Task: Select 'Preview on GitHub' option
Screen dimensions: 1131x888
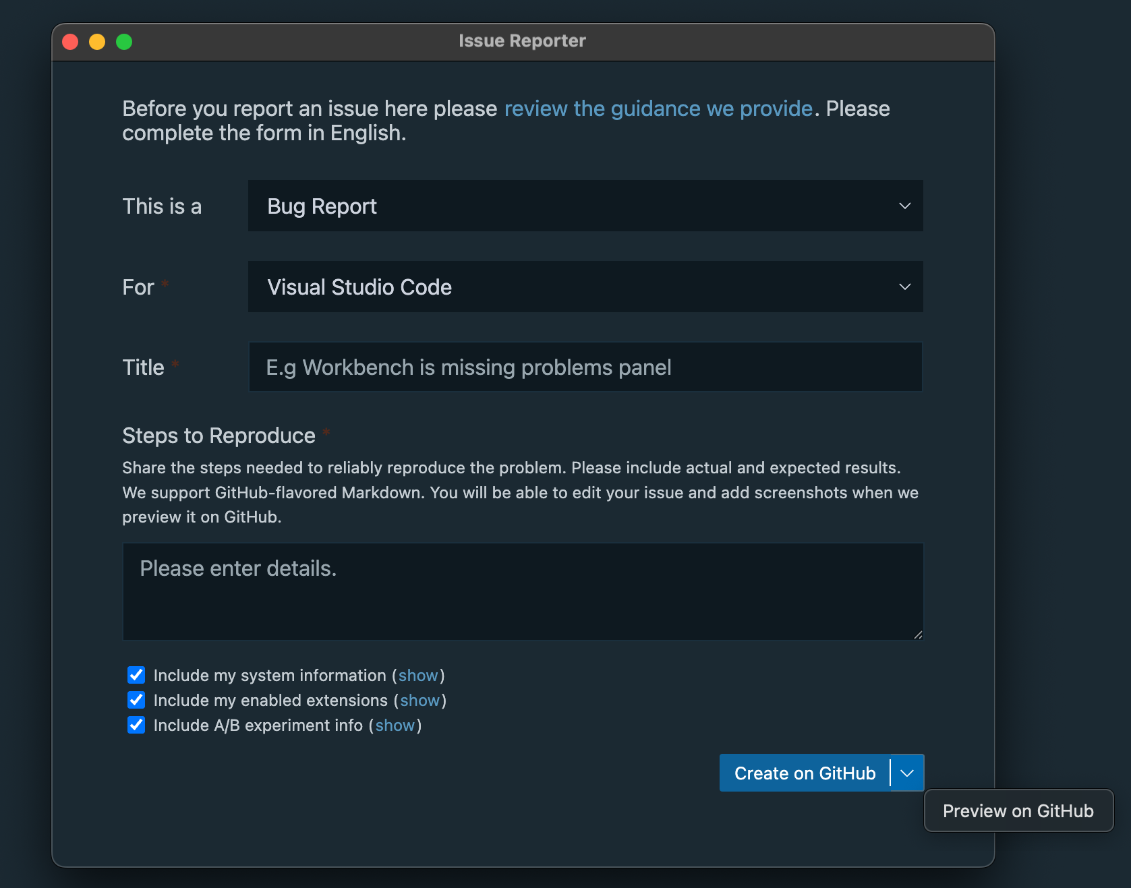Action: [x=1018, y=810]
